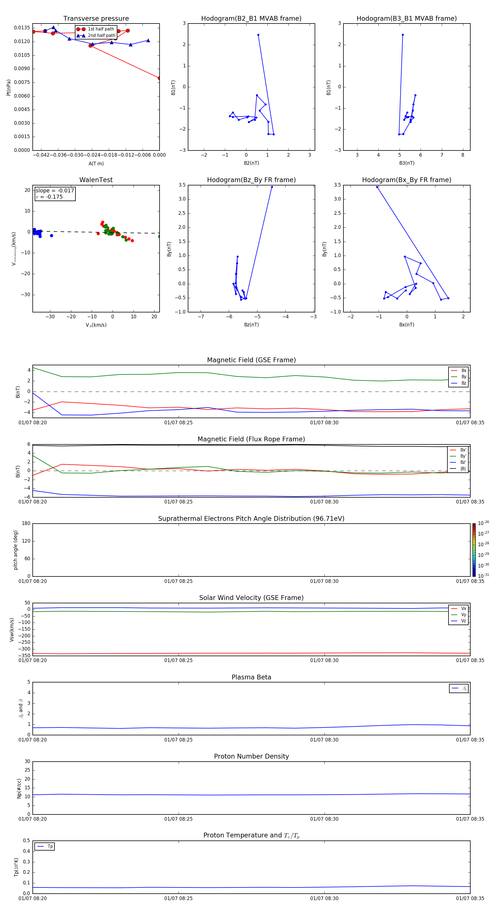This screenshot has width=503, height=923.
Task: Click the "Bz(nT)" x-axis label
Action: click(x=251, y=325)
